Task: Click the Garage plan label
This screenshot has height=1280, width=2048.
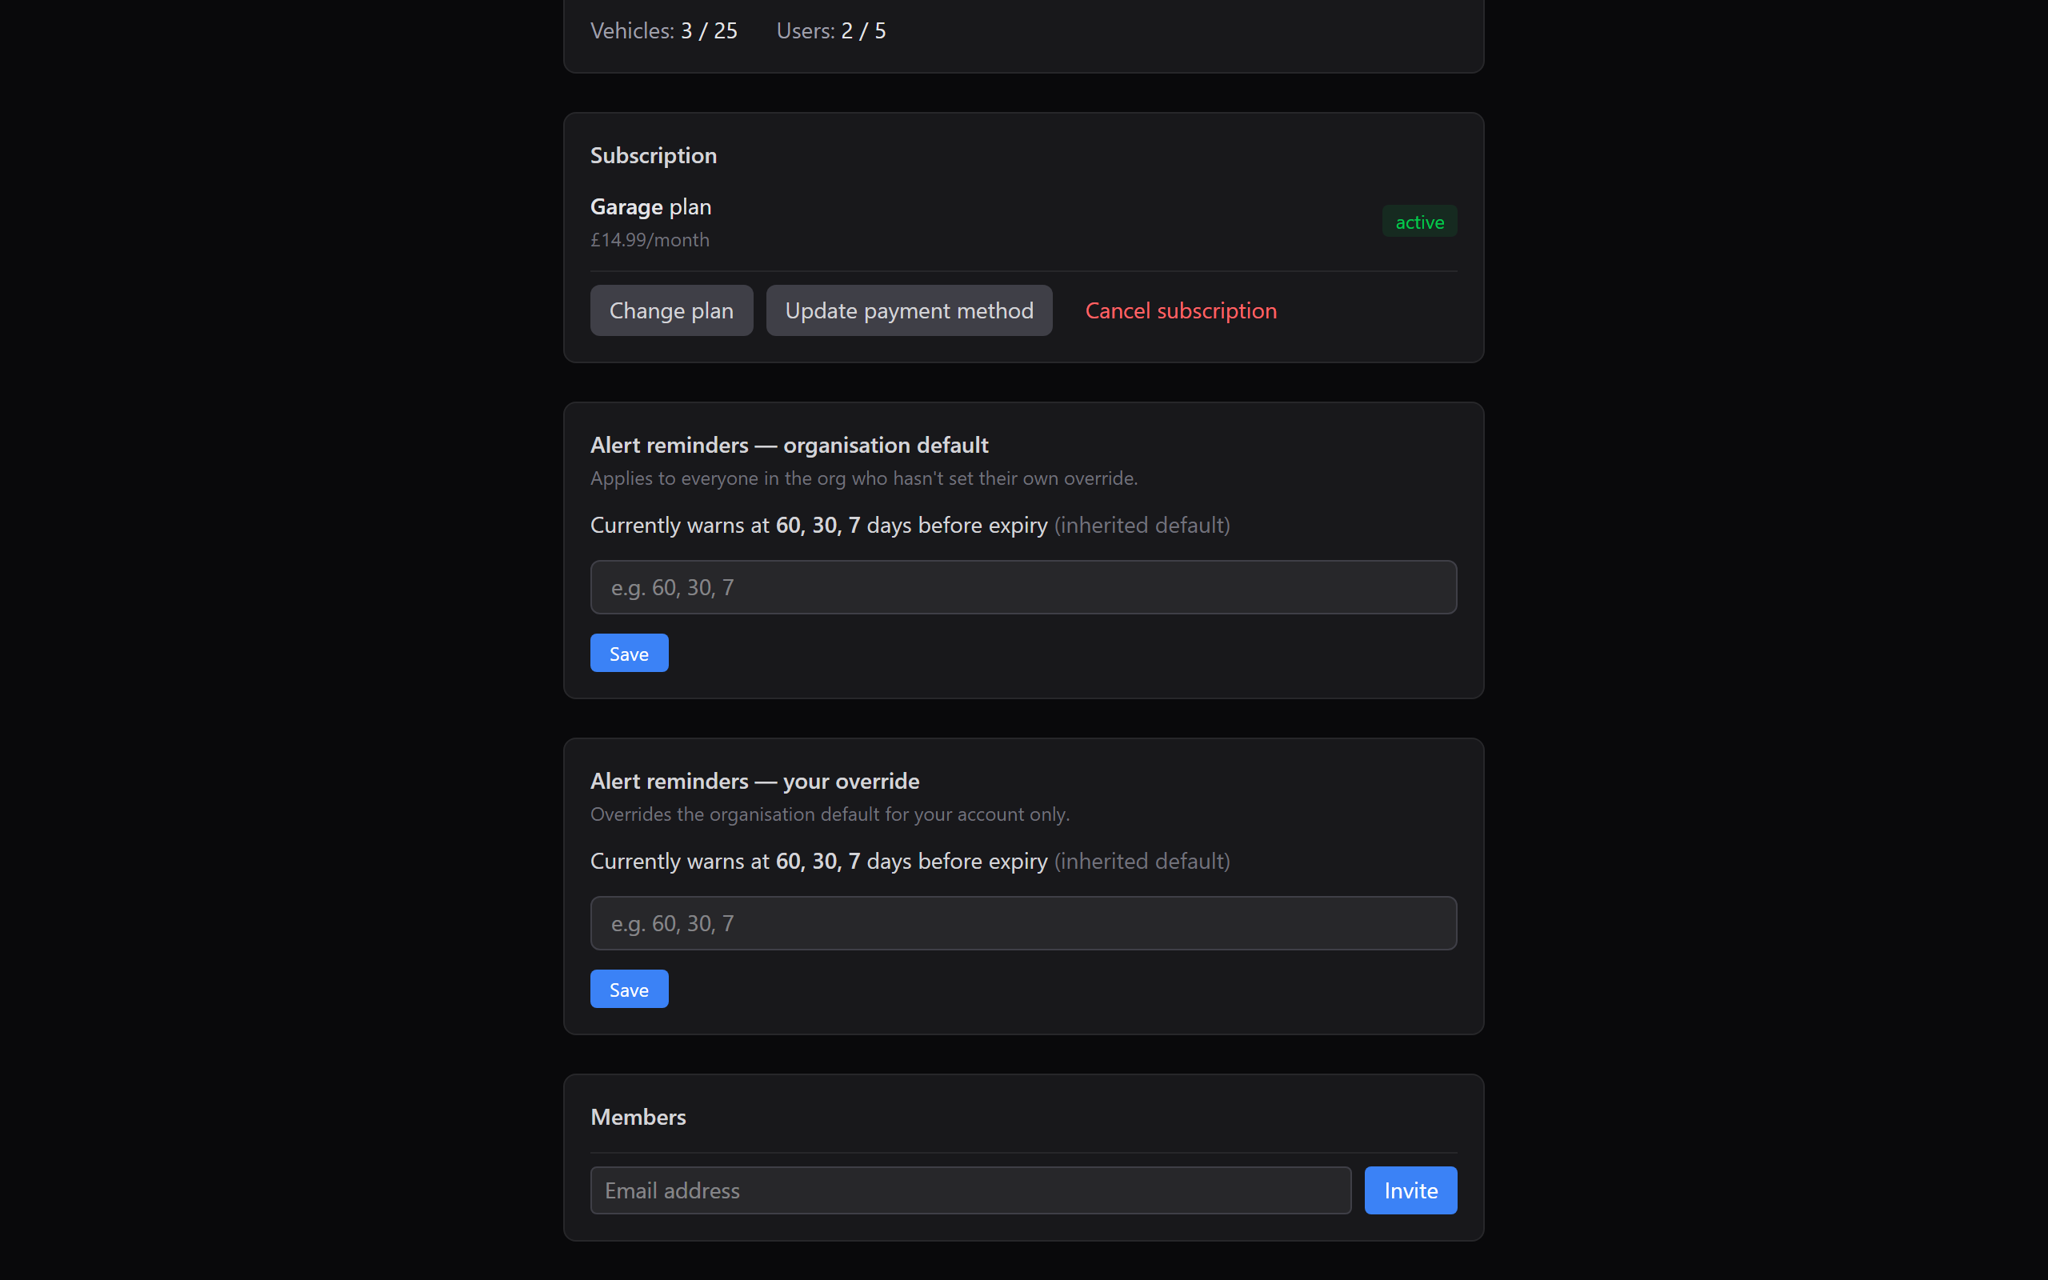Action: 649,206
